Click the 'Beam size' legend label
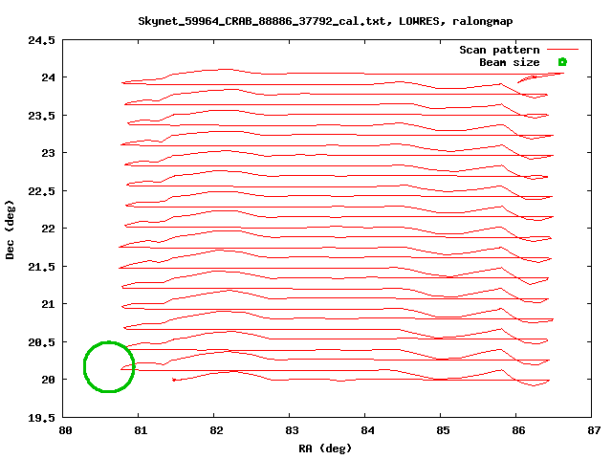 click(510, 62)
